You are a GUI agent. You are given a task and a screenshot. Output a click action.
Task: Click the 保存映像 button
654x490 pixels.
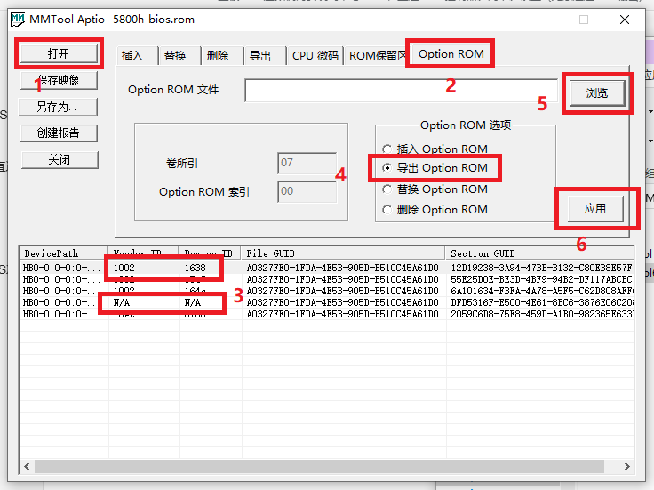59,81
